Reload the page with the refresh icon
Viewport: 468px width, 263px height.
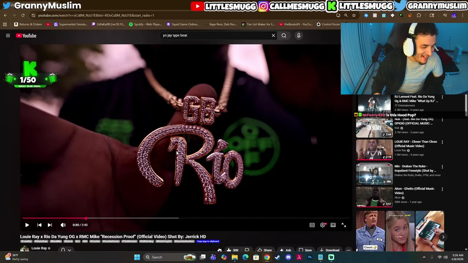23,15
